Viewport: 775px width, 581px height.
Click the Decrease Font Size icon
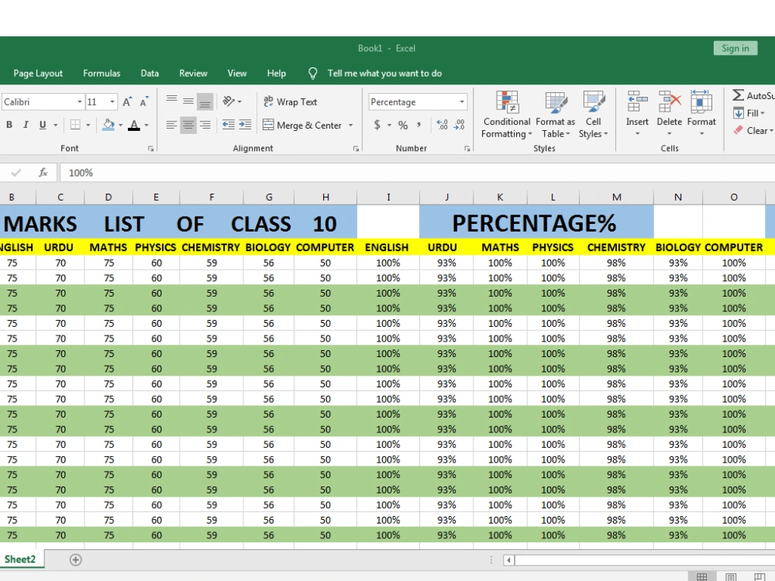pyautogui.click(x=144, y=102)
